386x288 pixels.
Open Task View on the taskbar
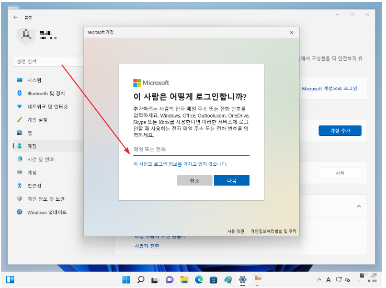155,280
